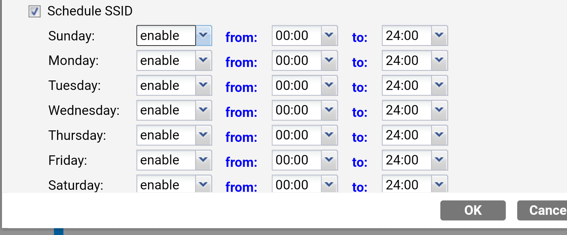Expand Friday enable dropdown arrow
Screen dimensions: 567x235
tap(204, 160)
